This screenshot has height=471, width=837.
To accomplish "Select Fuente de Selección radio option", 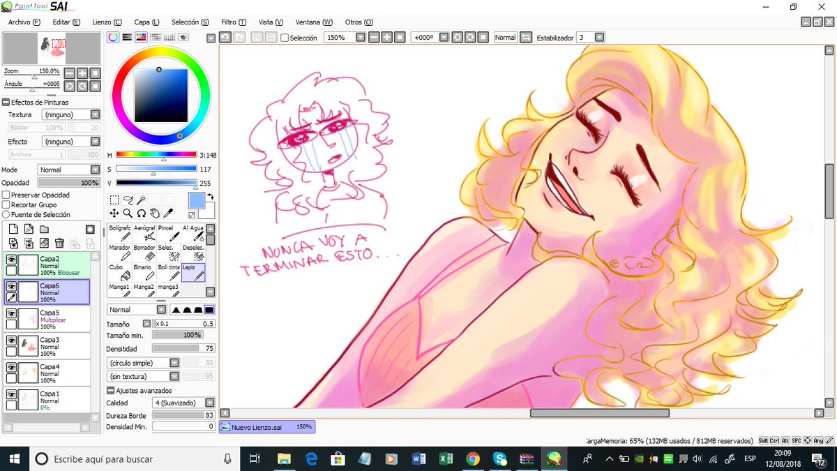I will [x=6, y=214].
